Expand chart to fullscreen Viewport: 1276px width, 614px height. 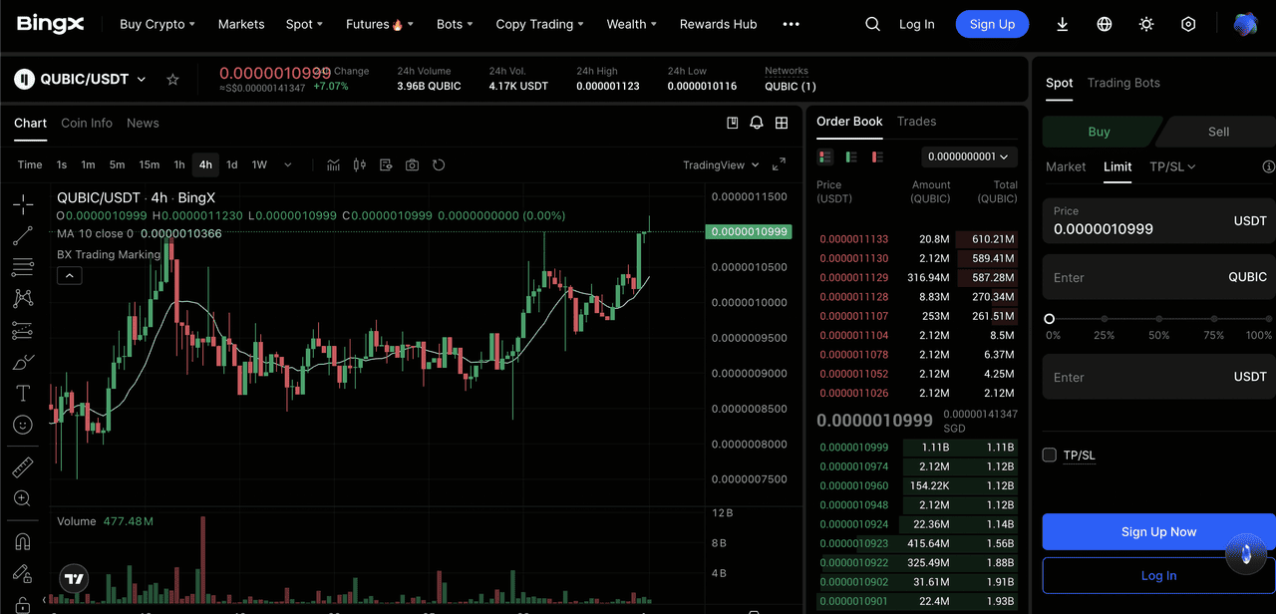coord(780,164)
